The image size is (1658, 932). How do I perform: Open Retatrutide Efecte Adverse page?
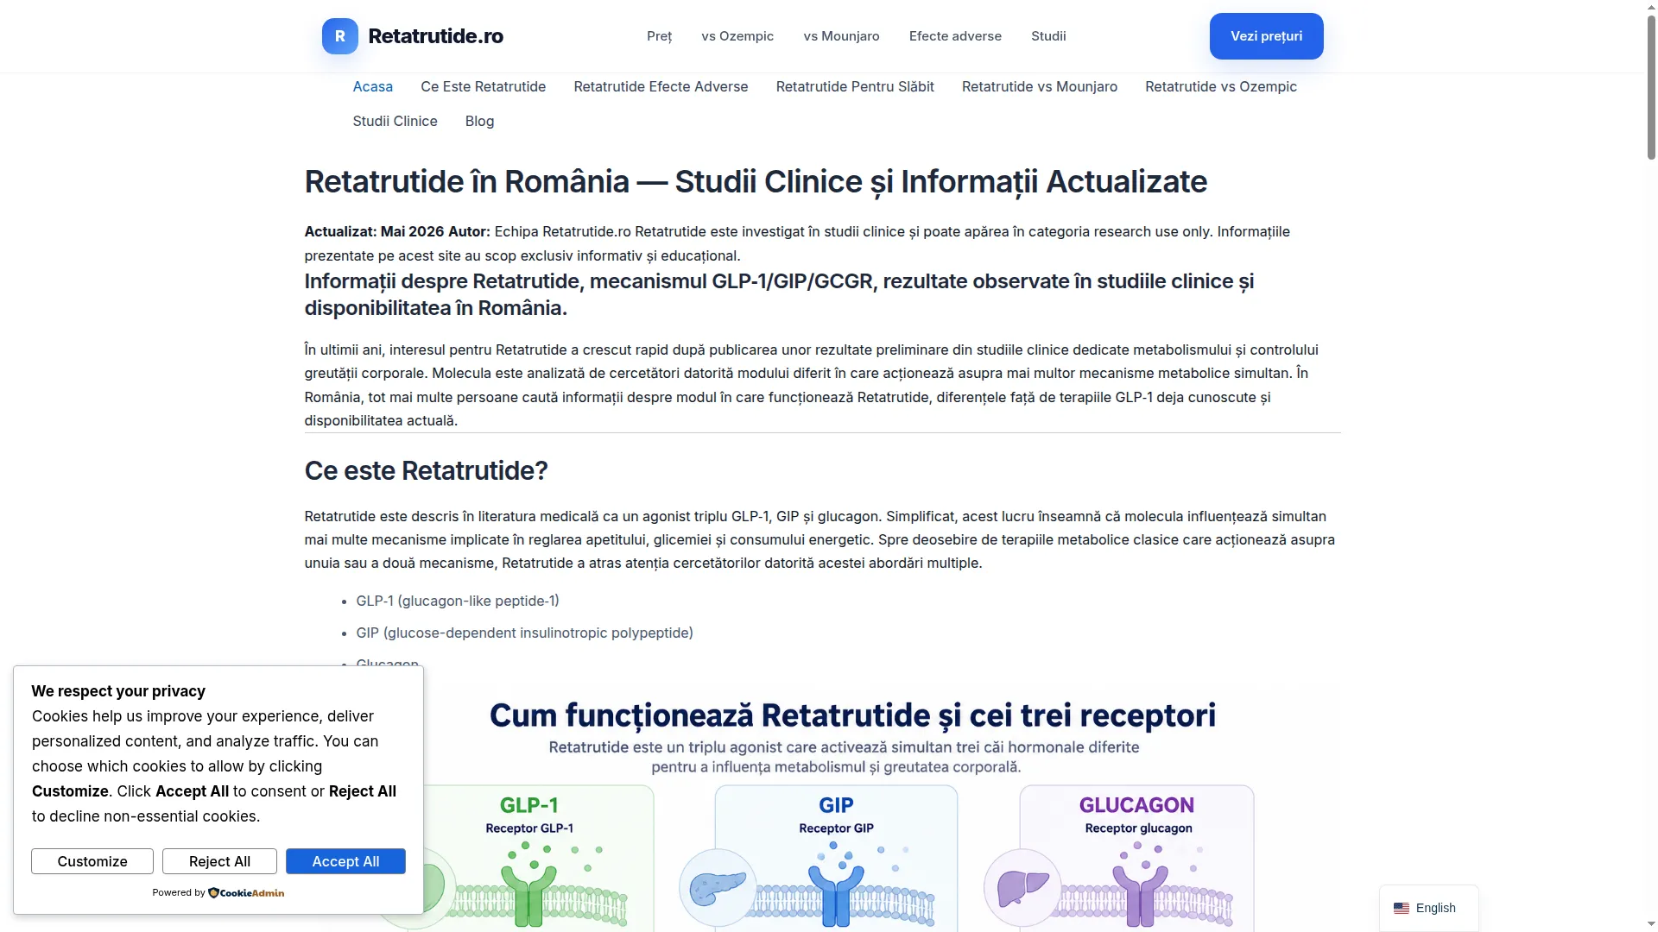coord(661,86)
